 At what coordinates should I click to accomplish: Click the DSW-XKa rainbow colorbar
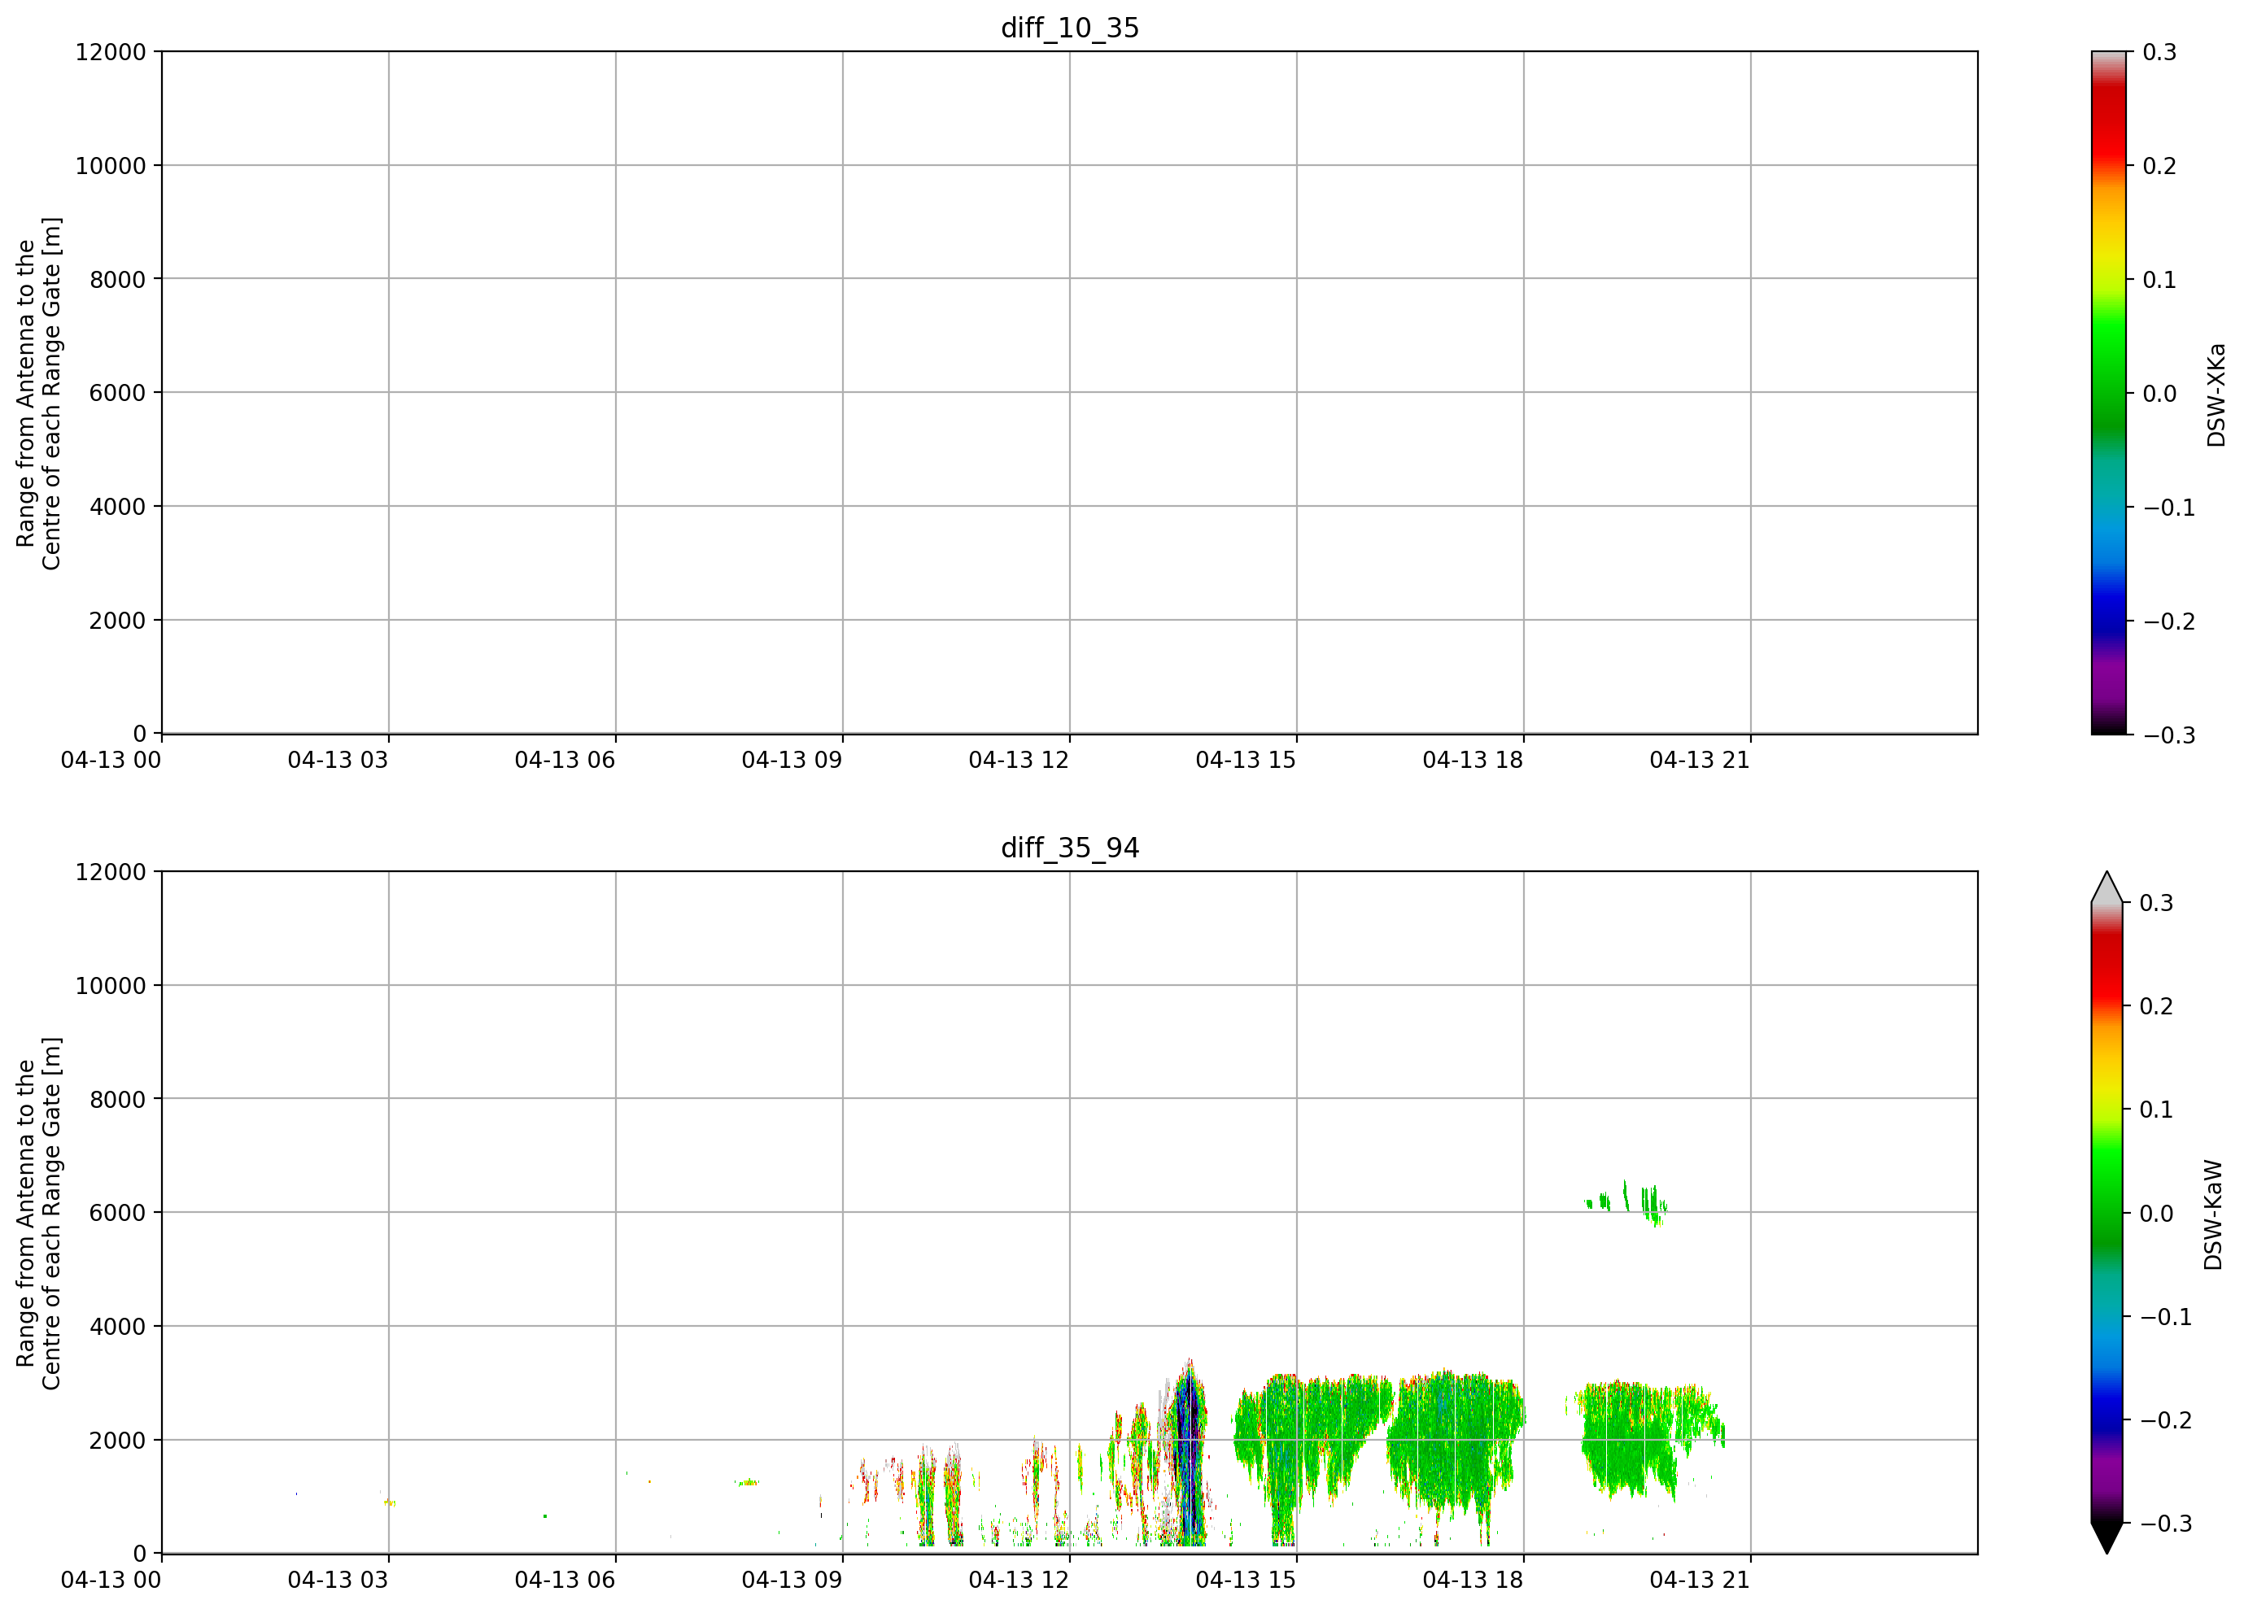coord(2108,393)
